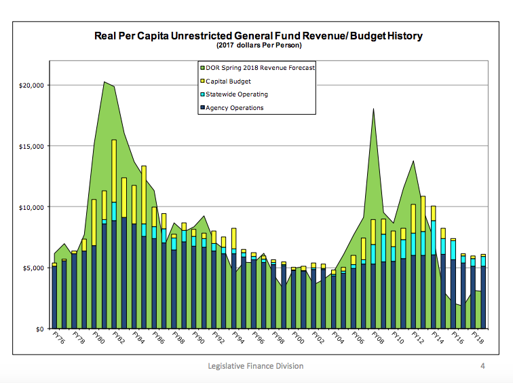Click the FY84 x-axis label

point(138,338)
